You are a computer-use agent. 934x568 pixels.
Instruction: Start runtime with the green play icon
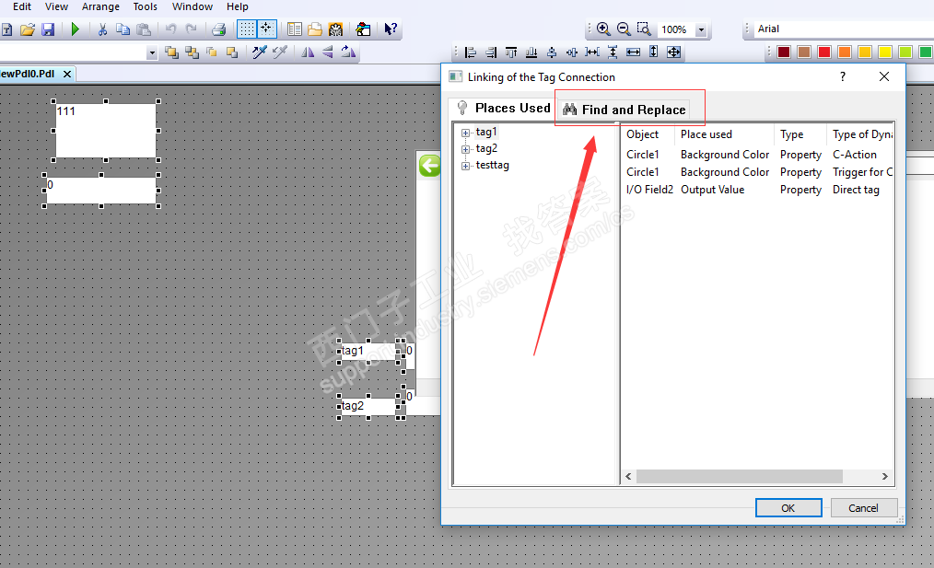click(75, 29)
